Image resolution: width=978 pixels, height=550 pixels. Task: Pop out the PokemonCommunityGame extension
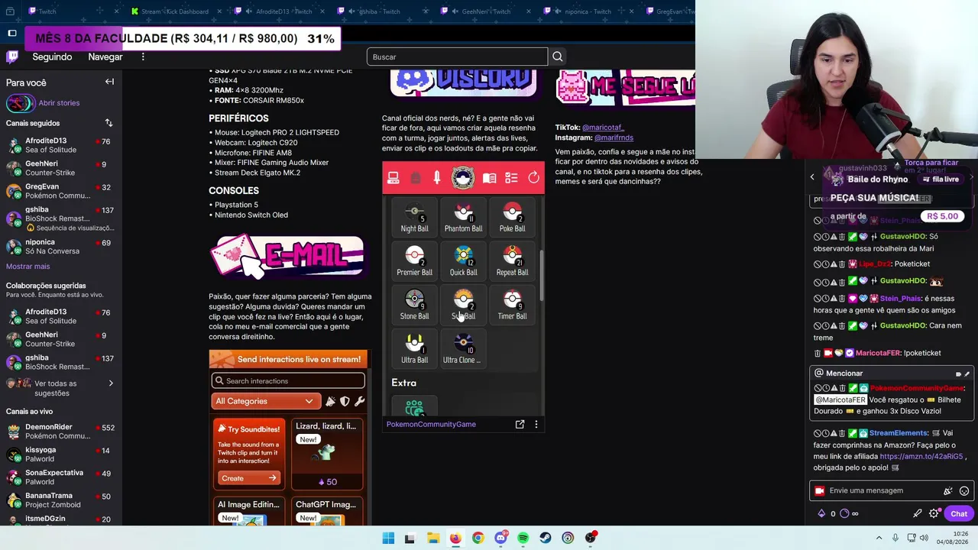click(x=520, y=424)
